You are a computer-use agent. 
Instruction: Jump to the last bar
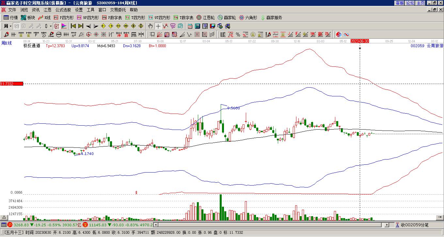(81, 26)
